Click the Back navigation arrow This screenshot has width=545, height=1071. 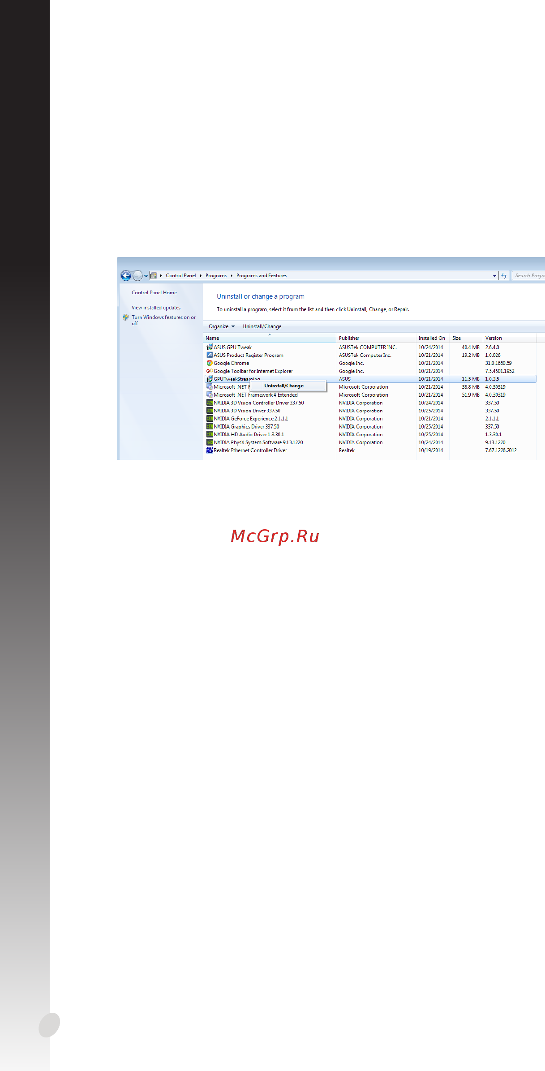point(126,276)
